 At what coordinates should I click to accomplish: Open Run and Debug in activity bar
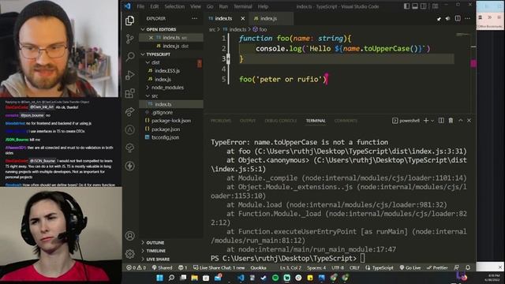[129, 76]
